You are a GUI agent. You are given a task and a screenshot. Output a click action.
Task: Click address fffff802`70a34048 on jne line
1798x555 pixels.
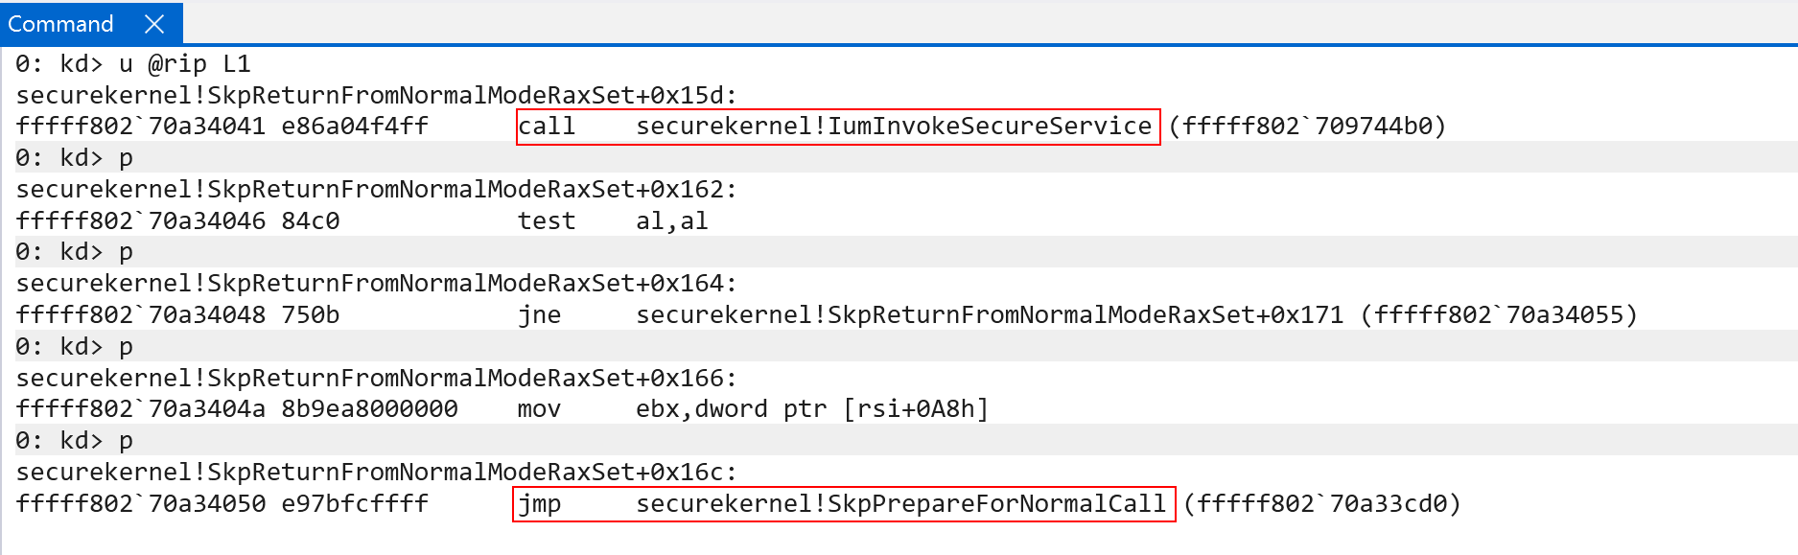[x=141, y=315]
